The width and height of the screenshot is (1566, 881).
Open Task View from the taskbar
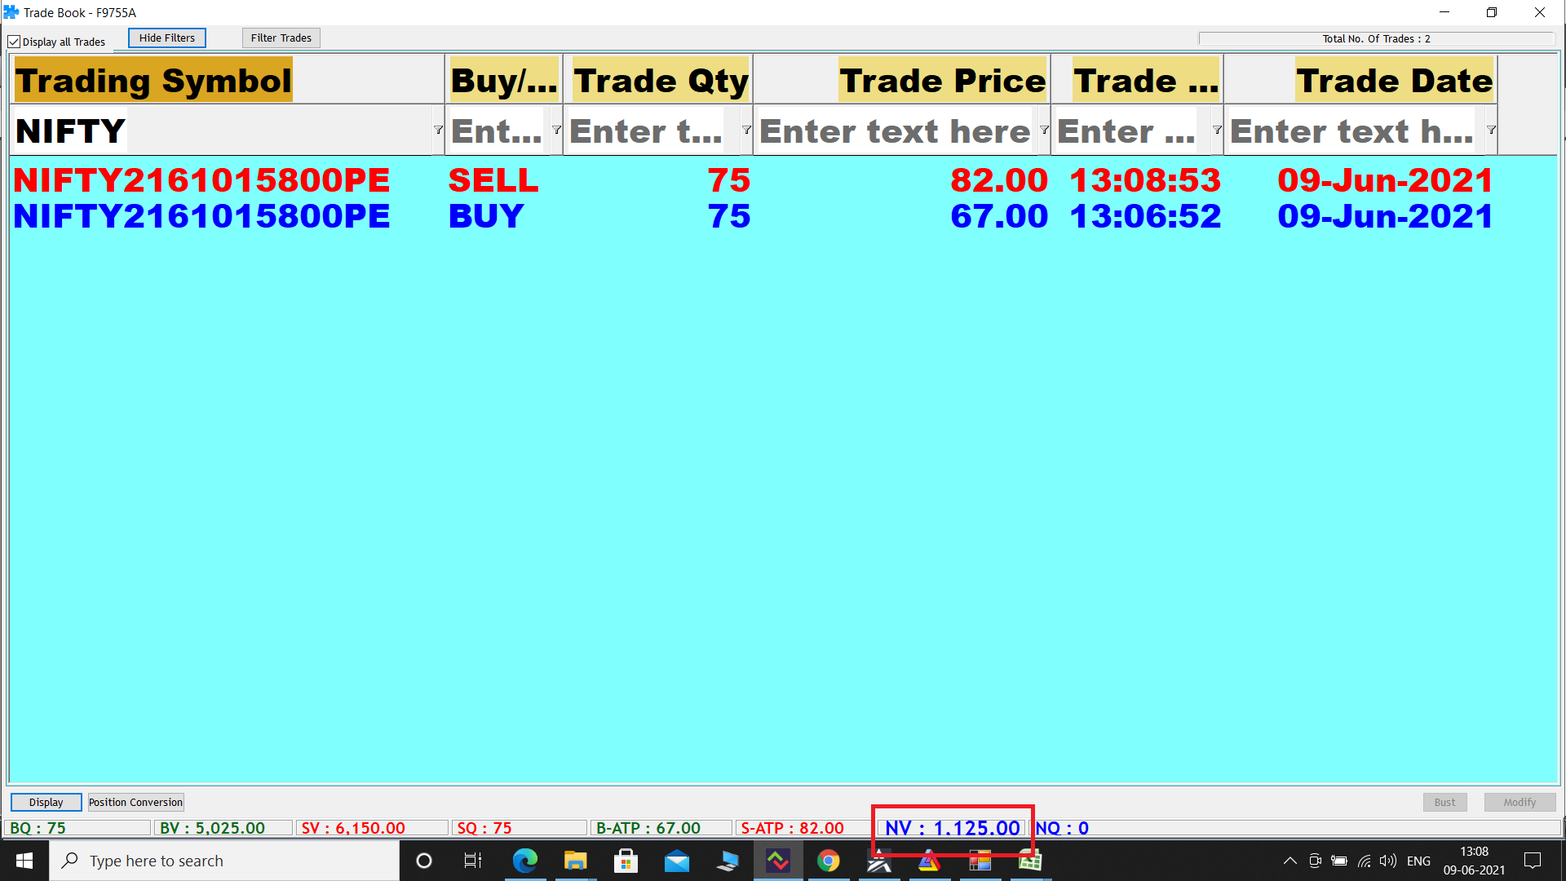pyautogui.click(x=473, y=861)
